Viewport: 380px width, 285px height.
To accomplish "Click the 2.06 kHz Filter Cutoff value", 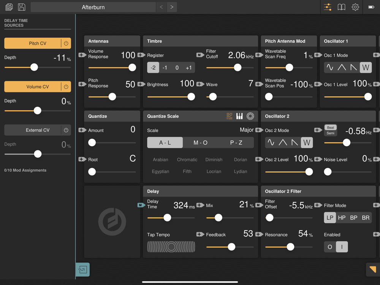I will (x=241, y=55).
